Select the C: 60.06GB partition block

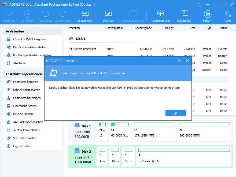(x=120, y=131)
